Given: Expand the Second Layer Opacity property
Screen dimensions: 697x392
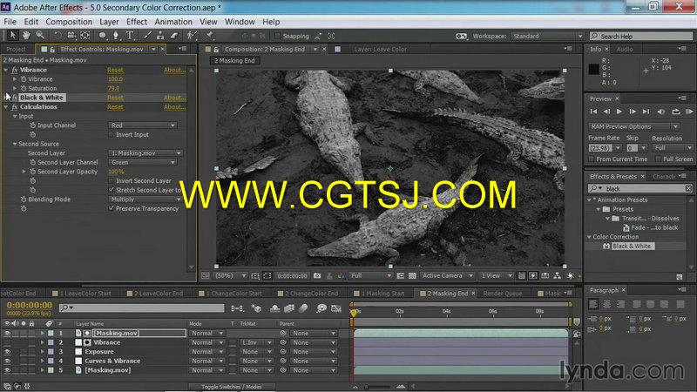Looking at the screenshot, I should 24,172.
